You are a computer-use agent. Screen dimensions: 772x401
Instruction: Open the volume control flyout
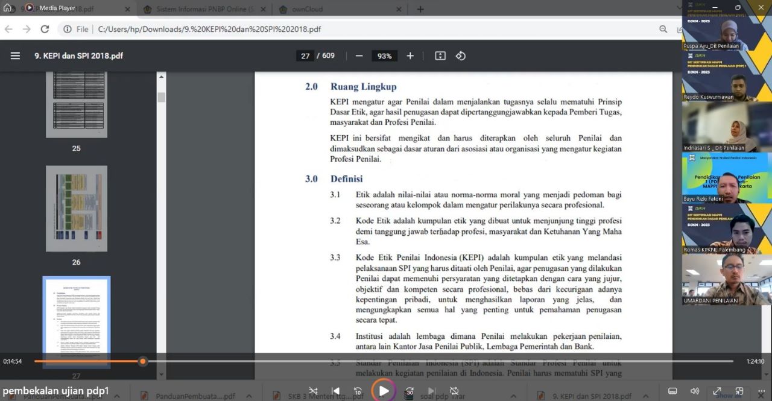[x=695, y=391]
